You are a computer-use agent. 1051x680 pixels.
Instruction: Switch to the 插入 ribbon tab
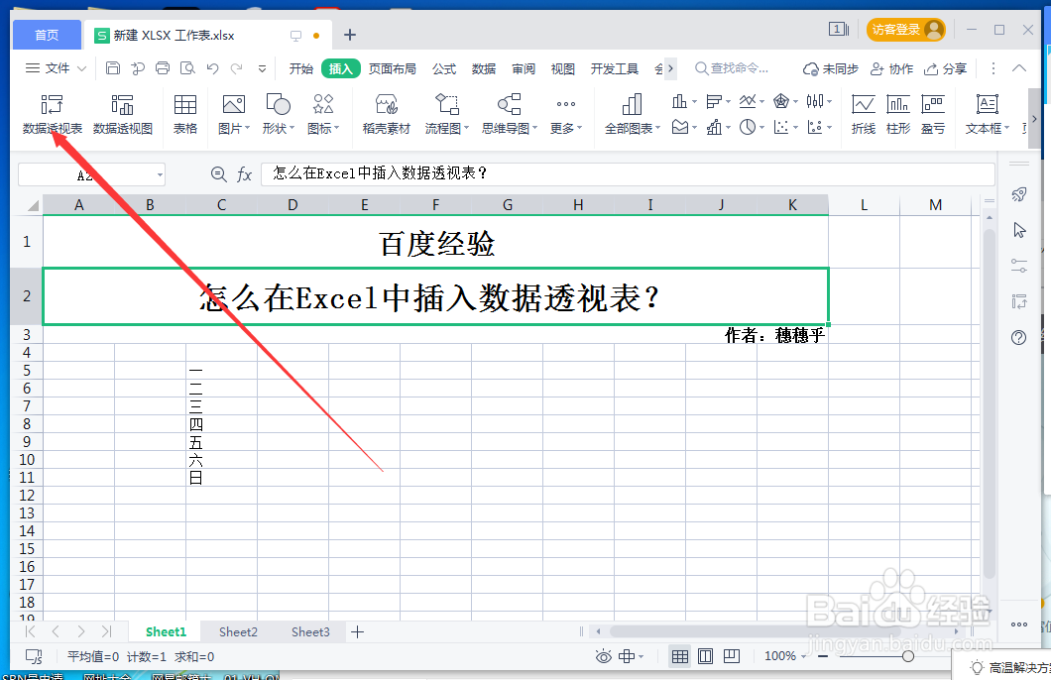pyautogui.click(x=340, y=68)
